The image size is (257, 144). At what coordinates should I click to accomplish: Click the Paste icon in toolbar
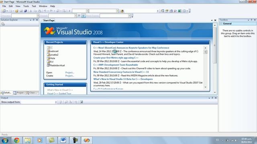[x=39, y=11]
